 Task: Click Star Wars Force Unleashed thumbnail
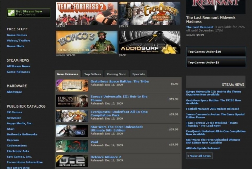tap(72, 131)
